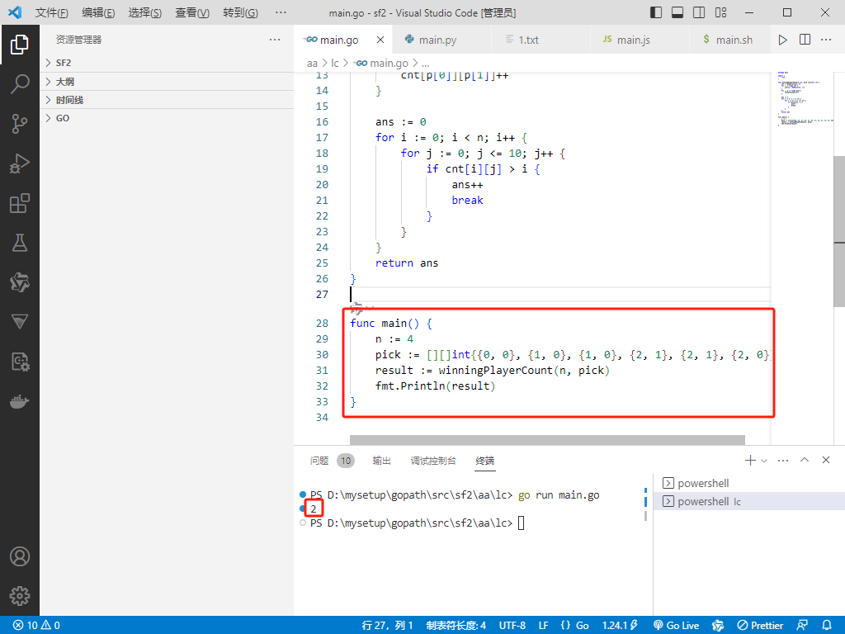Select Go version 1.24.1 in status bar
This screenshot has width=845, height=634.
(619, 626)
